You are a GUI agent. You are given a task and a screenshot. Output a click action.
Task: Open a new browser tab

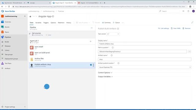click(104, 3)
